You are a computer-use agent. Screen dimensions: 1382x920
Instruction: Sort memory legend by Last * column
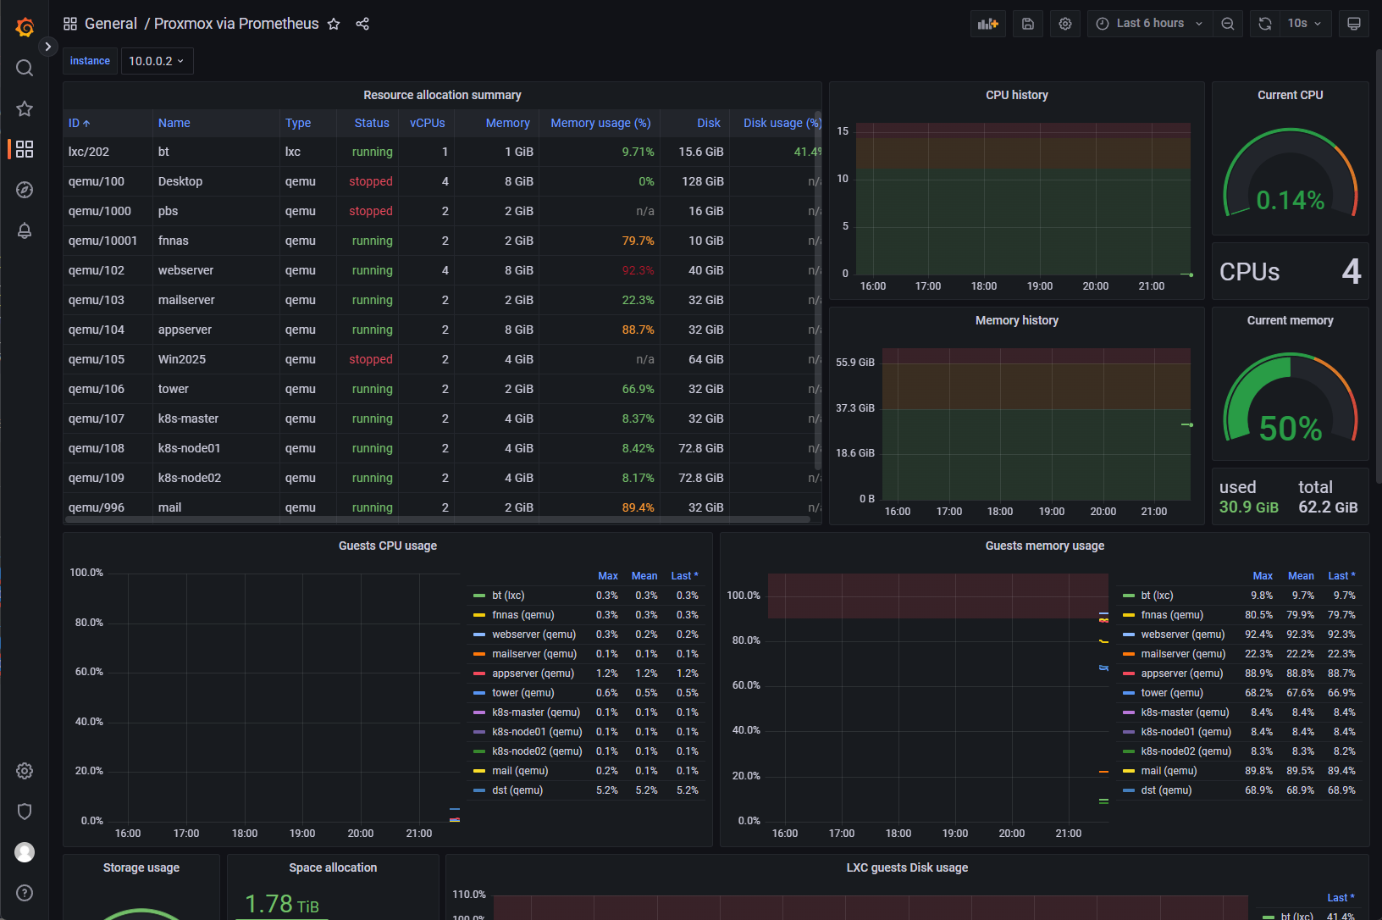(1341, 576)
